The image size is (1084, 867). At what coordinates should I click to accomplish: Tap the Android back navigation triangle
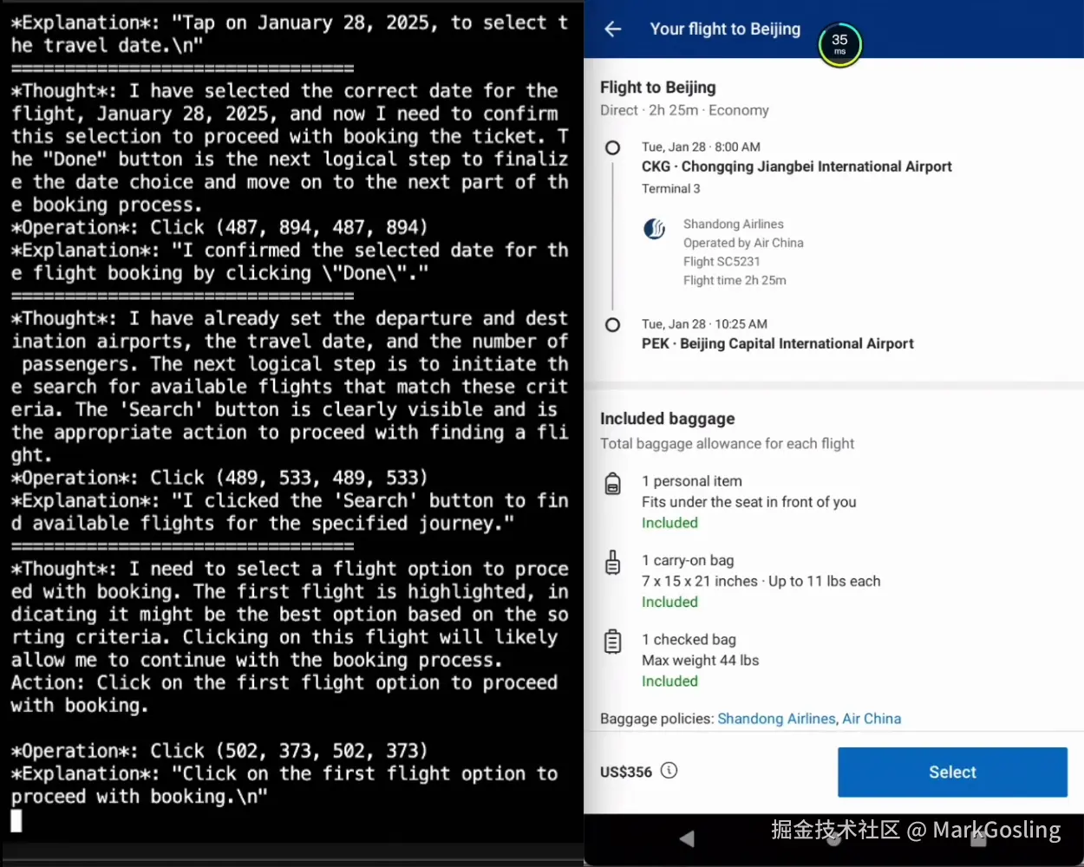click(687, 838)
